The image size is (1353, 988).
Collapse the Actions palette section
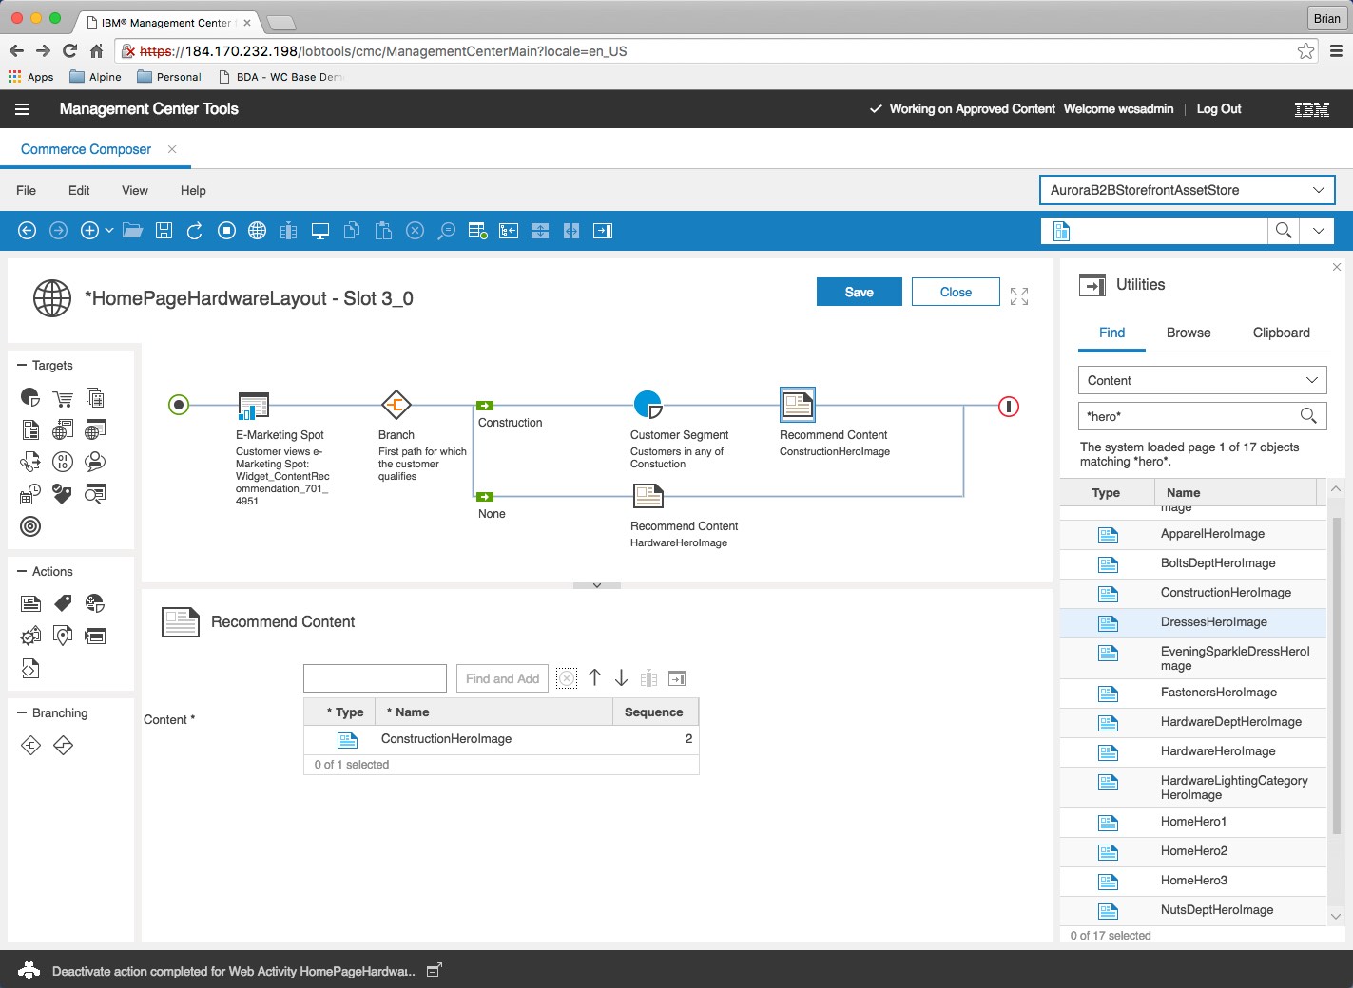click(22, 572)
